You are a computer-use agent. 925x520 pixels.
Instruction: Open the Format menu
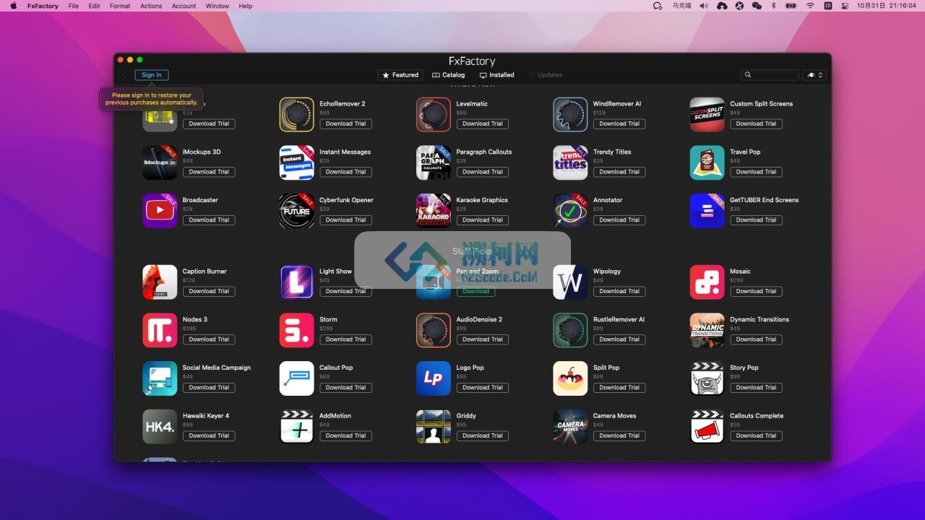(x=120, y=6)
